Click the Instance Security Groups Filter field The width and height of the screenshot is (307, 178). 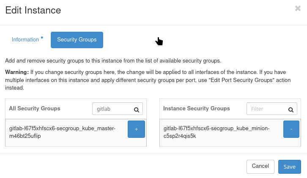tap(266, 109)
